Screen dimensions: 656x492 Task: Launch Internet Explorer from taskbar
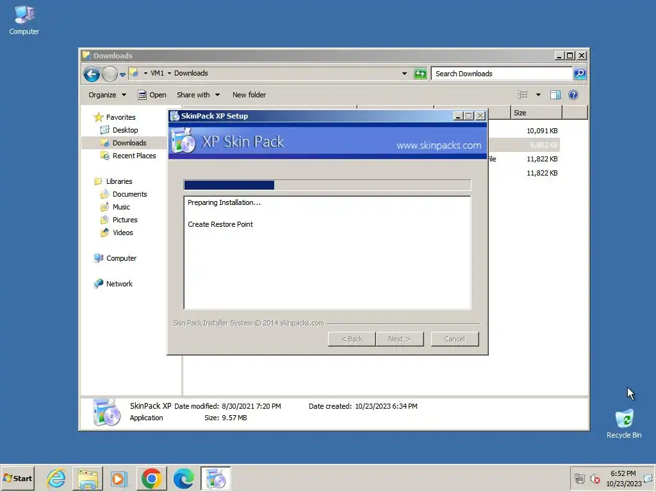point(56,478)
